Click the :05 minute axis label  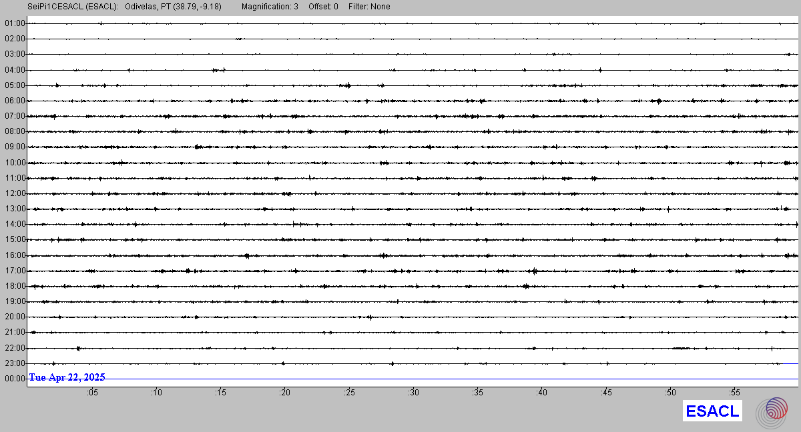[92, 393]
